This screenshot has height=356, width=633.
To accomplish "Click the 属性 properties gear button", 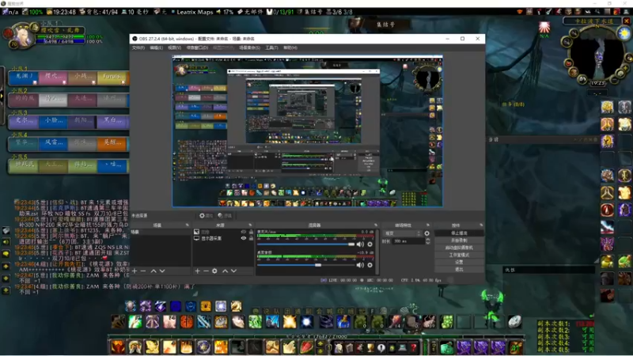I will [x=206, y=215].
